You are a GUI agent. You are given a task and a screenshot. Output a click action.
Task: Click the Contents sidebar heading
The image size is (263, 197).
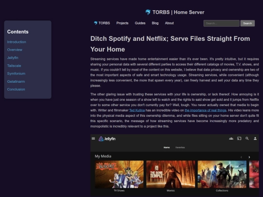pos(18,32)
